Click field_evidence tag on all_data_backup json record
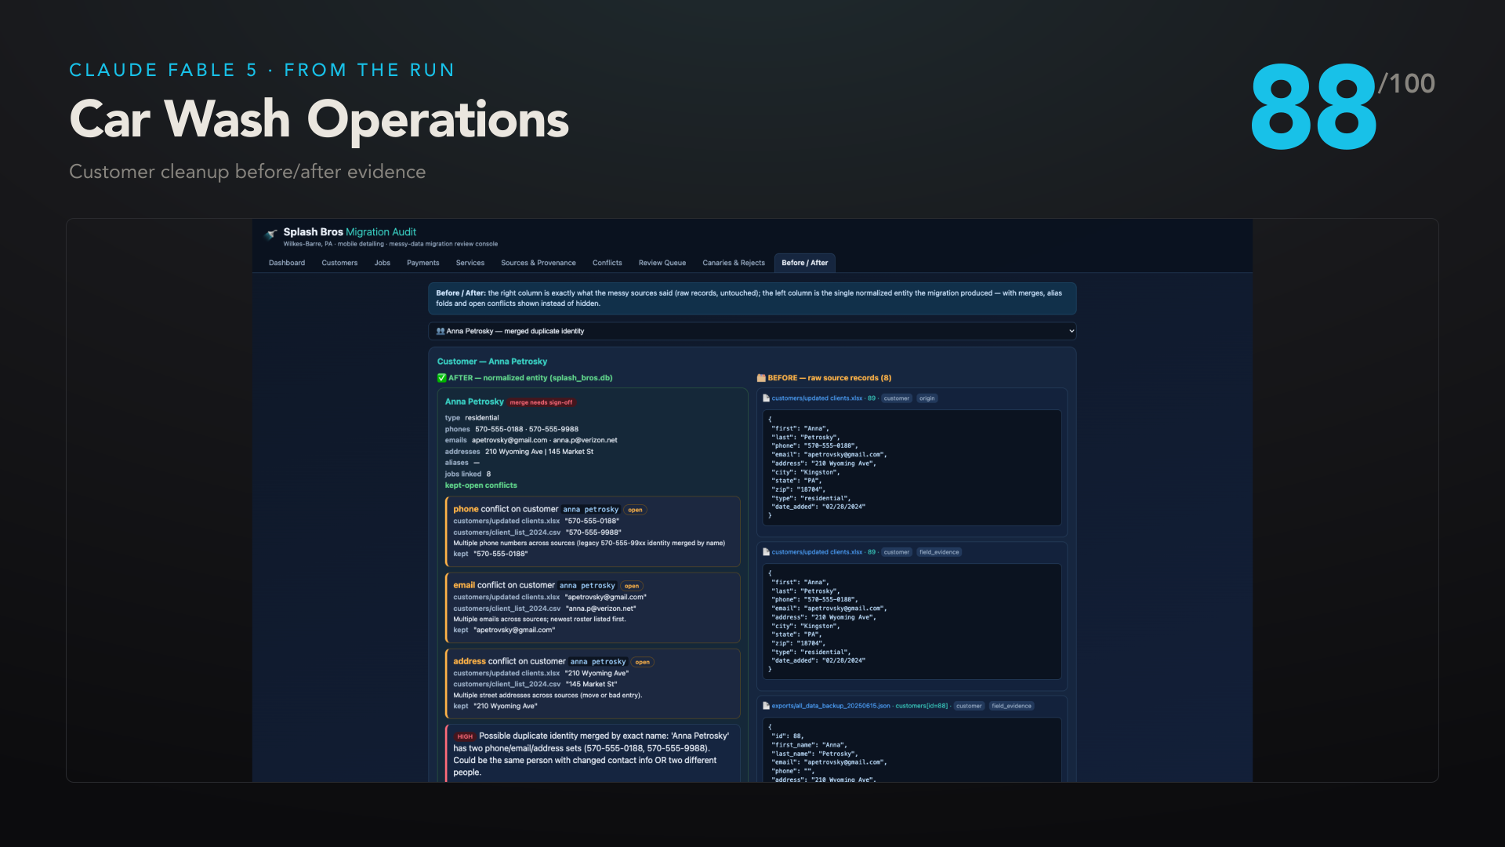1505x847 pixels. (1011, 706)
